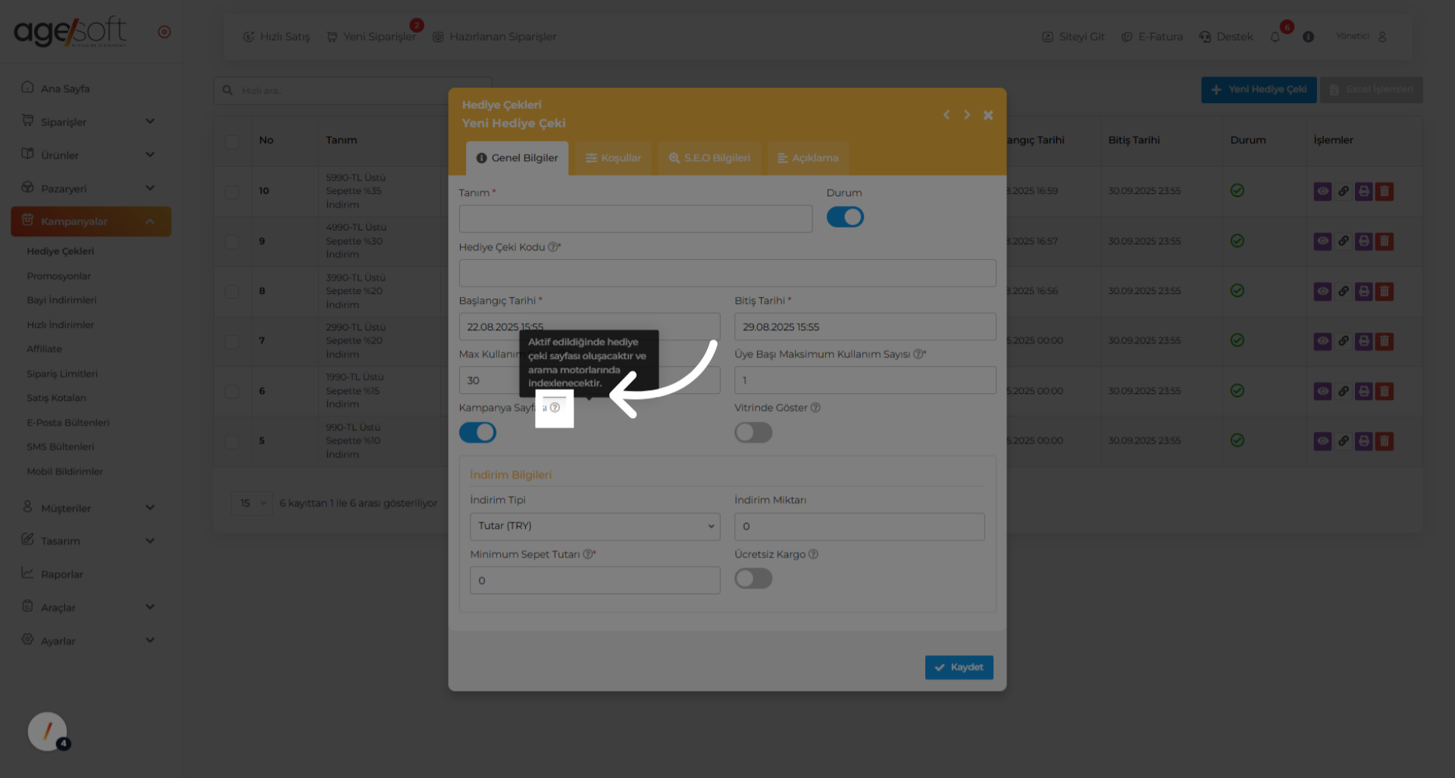Enable the Vitrinde Göster toggle
Screen dimensions: 1455x778
pos(753,433)
